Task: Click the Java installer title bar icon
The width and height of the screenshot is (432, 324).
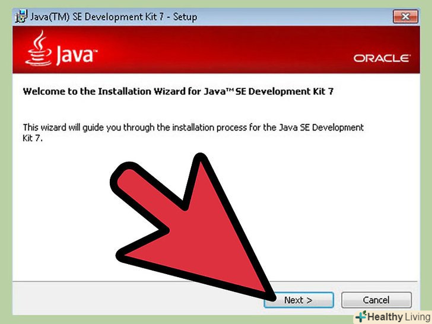Action: pyautogui.click(x=21, y=16)
